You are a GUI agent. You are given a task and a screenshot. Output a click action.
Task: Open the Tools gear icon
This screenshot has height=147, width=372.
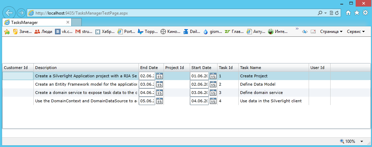365,13
